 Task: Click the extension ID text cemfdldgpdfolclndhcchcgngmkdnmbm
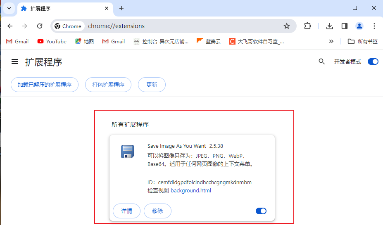pyautogui.click(x=205, y=182)
